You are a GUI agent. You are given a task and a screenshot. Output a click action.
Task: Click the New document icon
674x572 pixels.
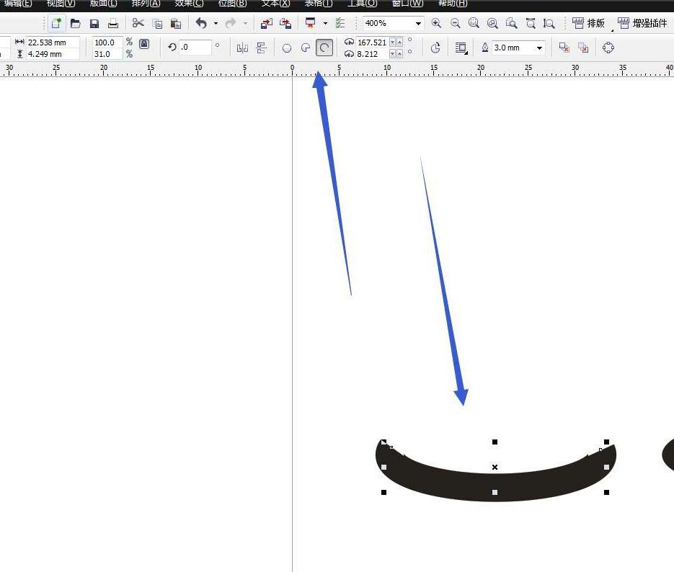[x=56, y=24]
